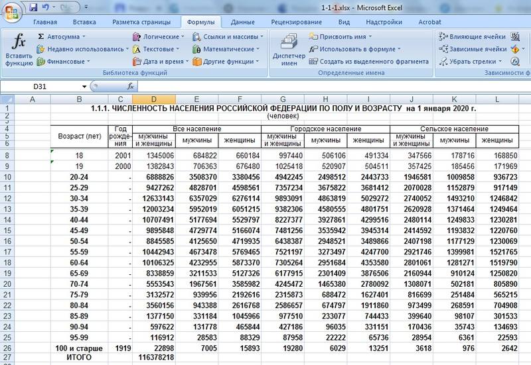Viewport: 531px width, 365px height.
Task: Click the Name Box showing D31
Action: coord(48,86)
